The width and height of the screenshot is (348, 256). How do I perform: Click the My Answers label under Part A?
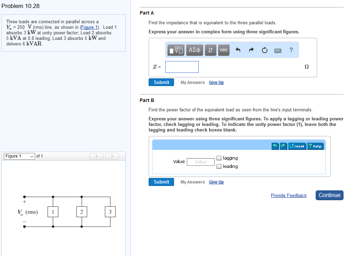click(x=192, y=82)
